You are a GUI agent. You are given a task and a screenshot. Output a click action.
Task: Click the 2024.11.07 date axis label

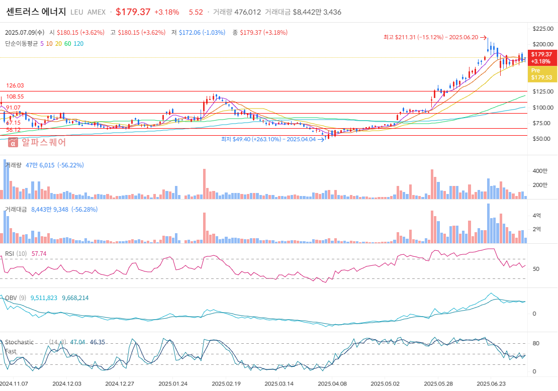pyautogui.click(x=14, y=384)
